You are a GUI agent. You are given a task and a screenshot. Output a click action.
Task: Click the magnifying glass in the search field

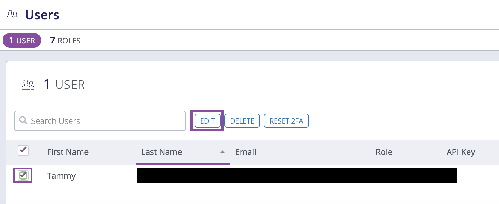pyautogui.click(x=23, y=121)
